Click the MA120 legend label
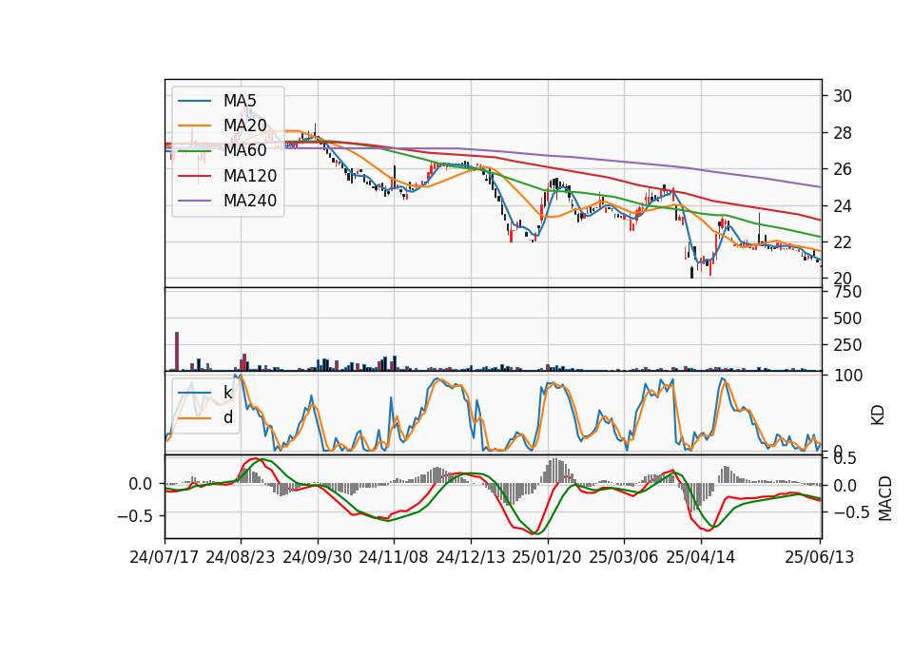The height and width of the screenshot is (656, 913). pos(250,176)
